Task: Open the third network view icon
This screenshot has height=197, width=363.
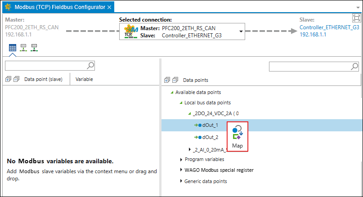Action: (34, 48)
